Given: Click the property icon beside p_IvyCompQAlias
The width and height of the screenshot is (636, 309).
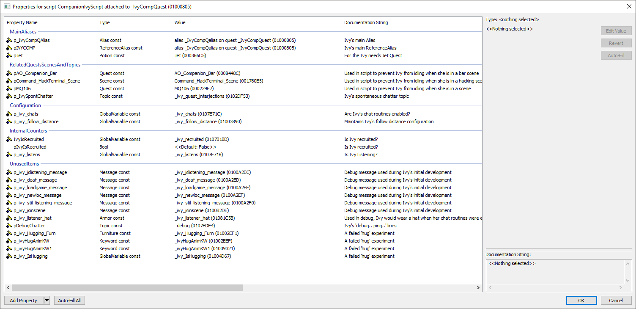Looking at the screenshot, I should 9,40.
